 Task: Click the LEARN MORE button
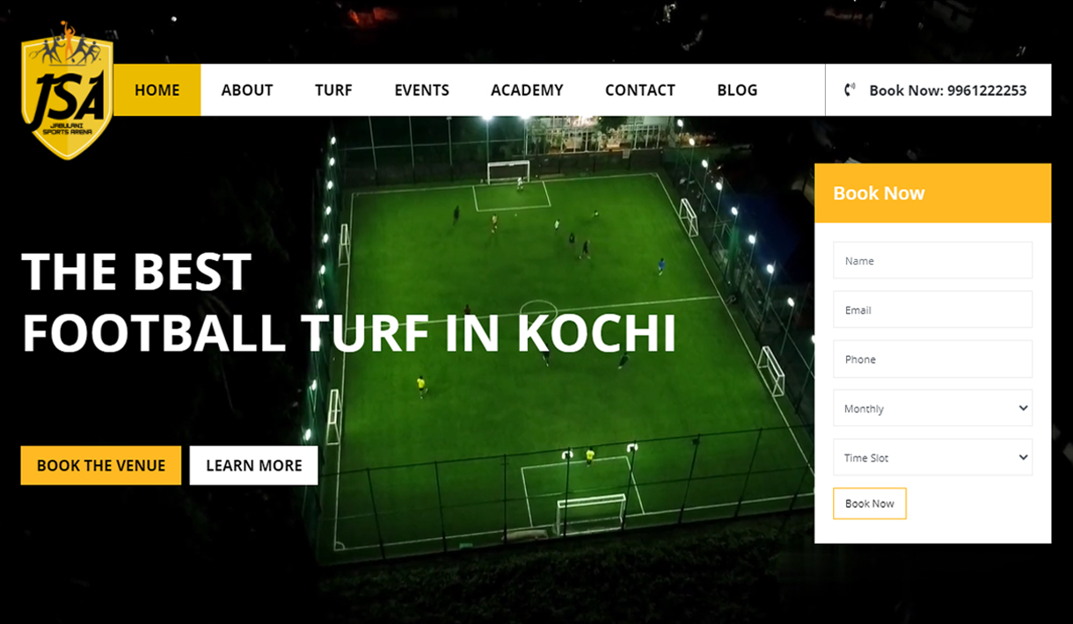254,466
